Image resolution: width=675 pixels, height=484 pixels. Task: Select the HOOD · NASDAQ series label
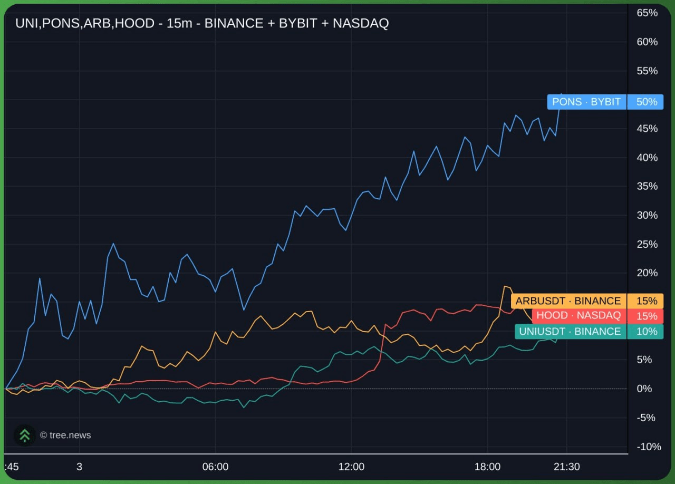point(578,316)
